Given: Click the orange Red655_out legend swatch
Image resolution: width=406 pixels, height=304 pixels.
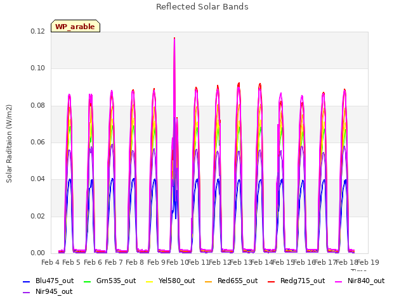Looking at the screenshot, I should click(x=208, y=281).
